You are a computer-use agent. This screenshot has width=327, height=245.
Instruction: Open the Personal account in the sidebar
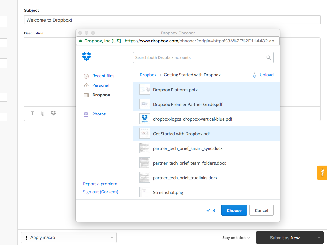pyautogui.click(x=101, y=85)
